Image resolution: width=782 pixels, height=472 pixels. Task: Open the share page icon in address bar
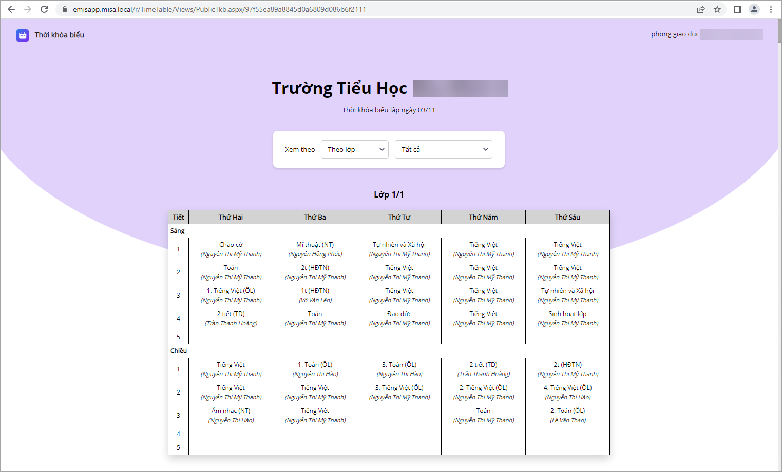point(701,9)
